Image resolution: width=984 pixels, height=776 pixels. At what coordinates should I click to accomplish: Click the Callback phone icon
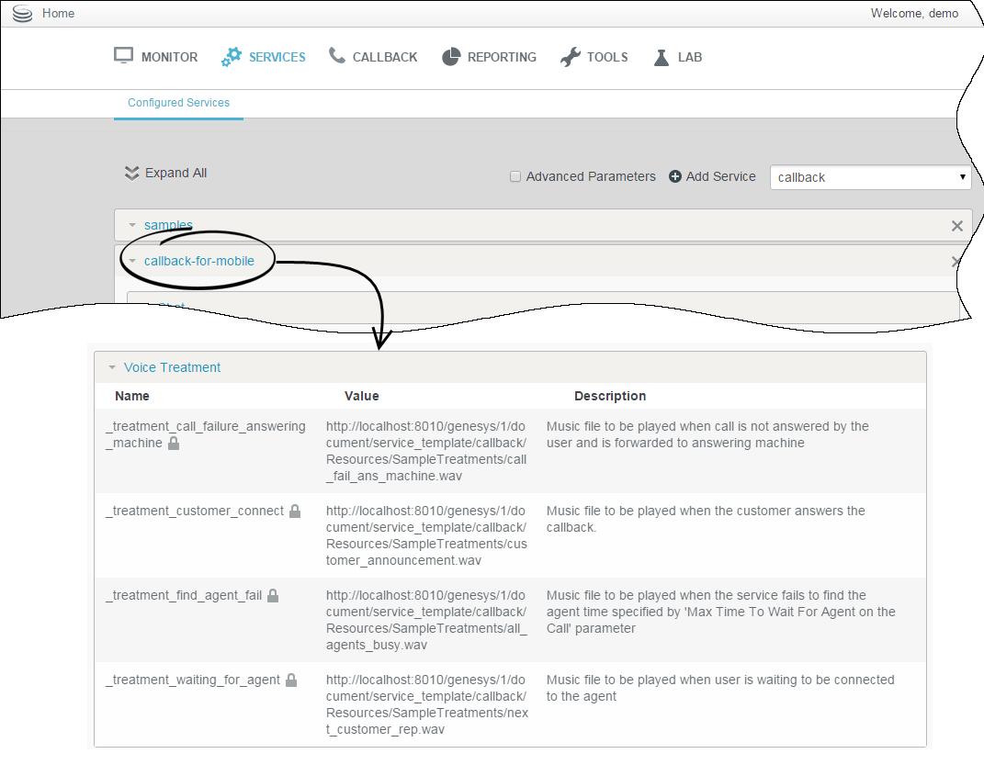(x=336, y=55)
